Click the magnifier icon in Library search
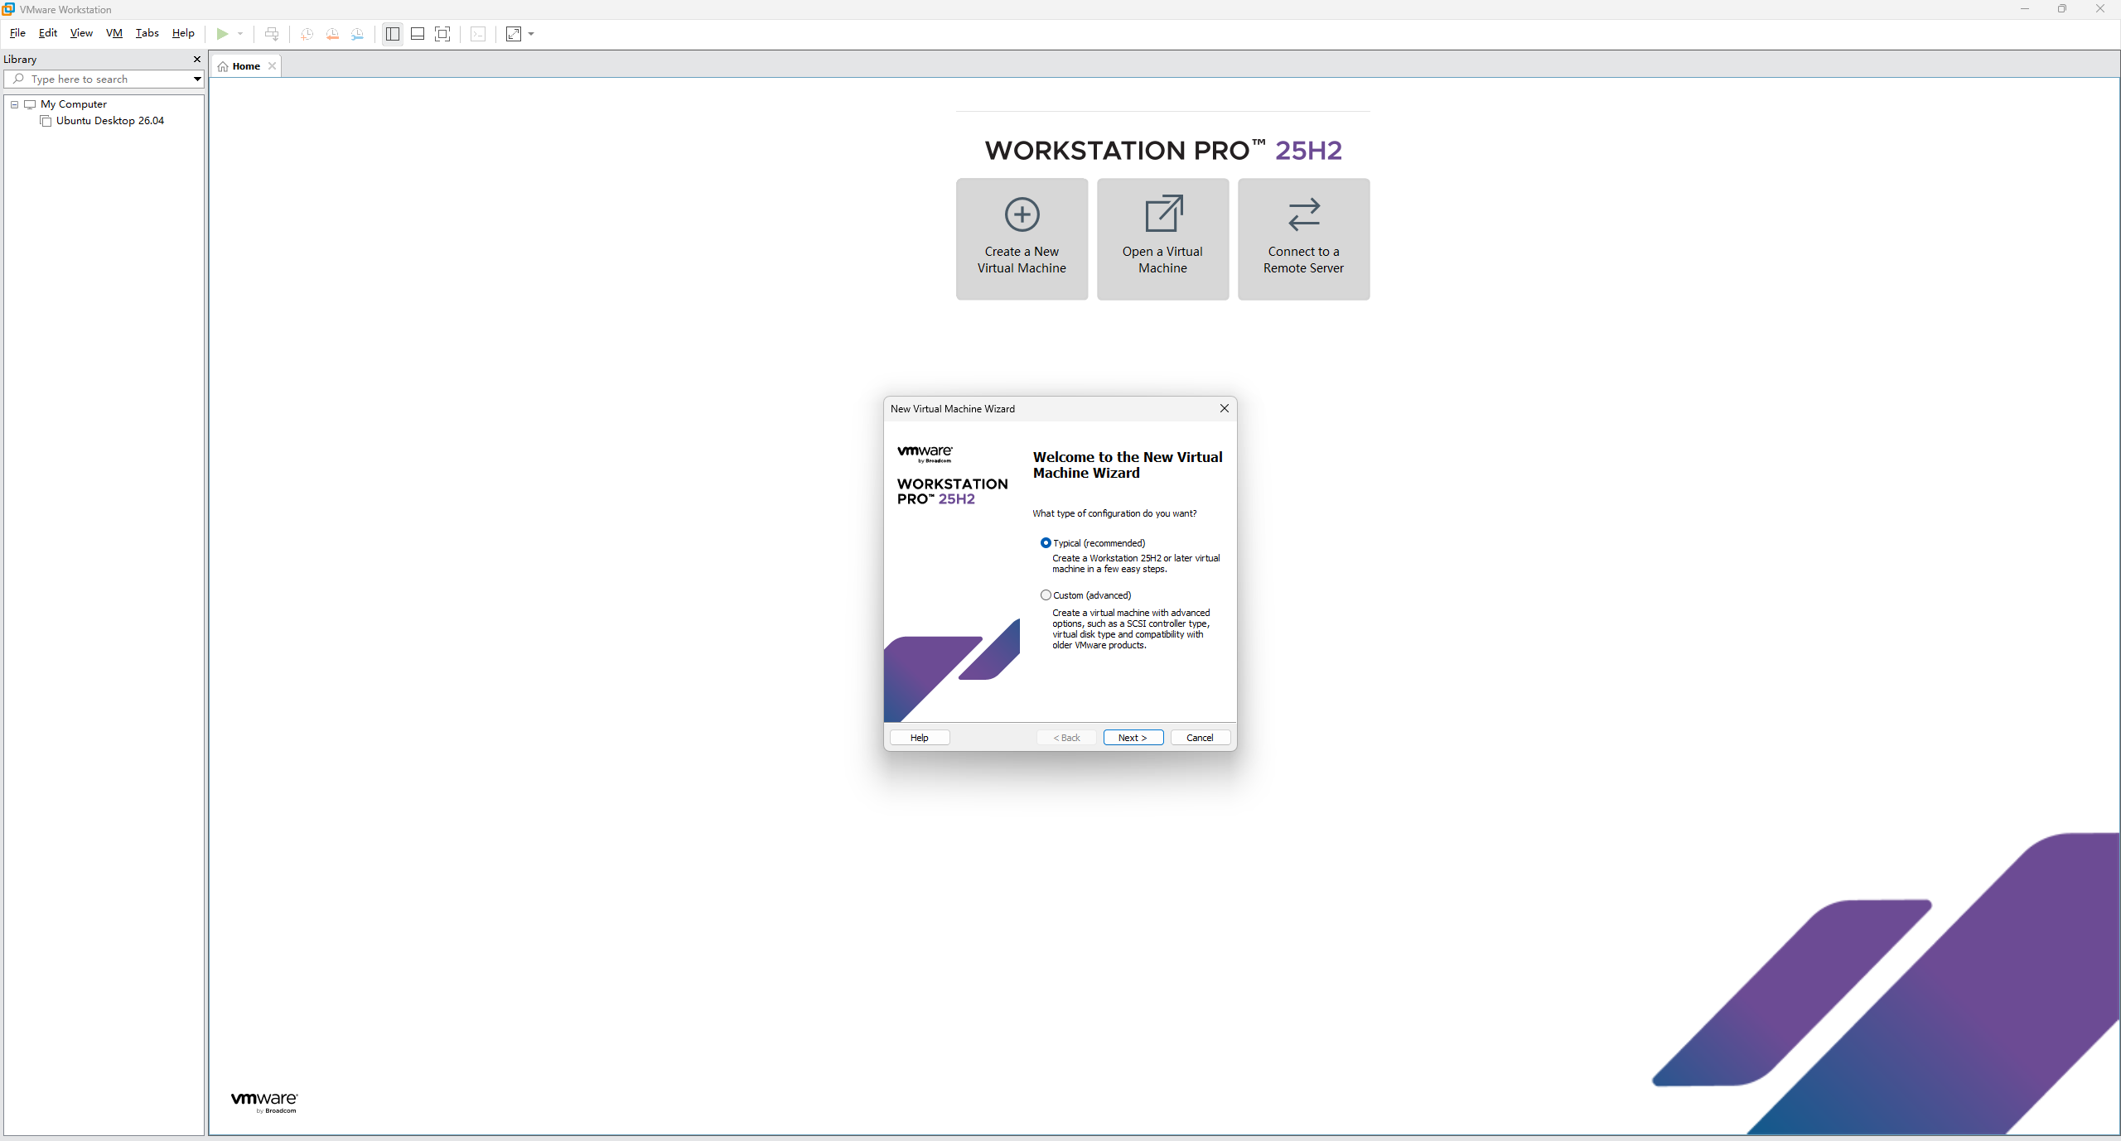This screenshot has height=1141, width=2121. [x=18, y=79]
